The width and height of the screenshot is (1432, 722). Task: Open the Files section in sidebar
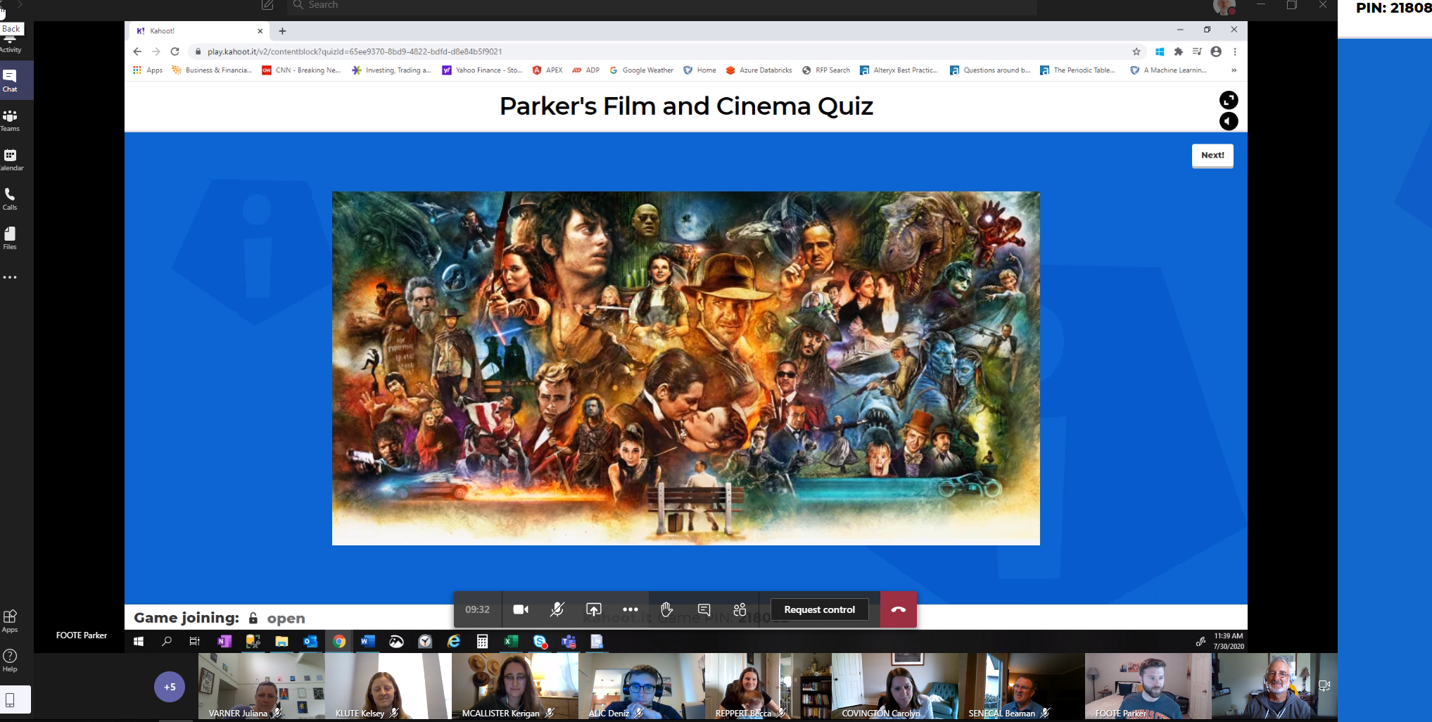tap(10, 238)
